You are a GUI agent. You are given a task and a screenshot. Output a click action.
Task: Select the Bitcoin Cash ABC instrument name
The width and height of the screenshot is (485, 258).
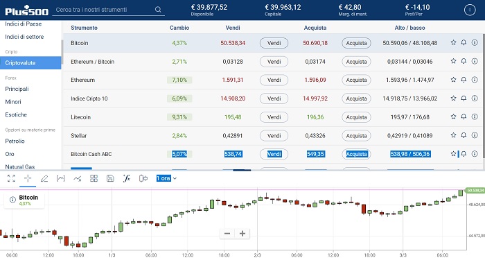pyautogui.click(x=91, y=154)
